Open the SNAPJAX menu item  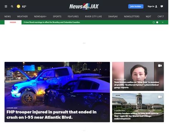(x=113, y=17)
